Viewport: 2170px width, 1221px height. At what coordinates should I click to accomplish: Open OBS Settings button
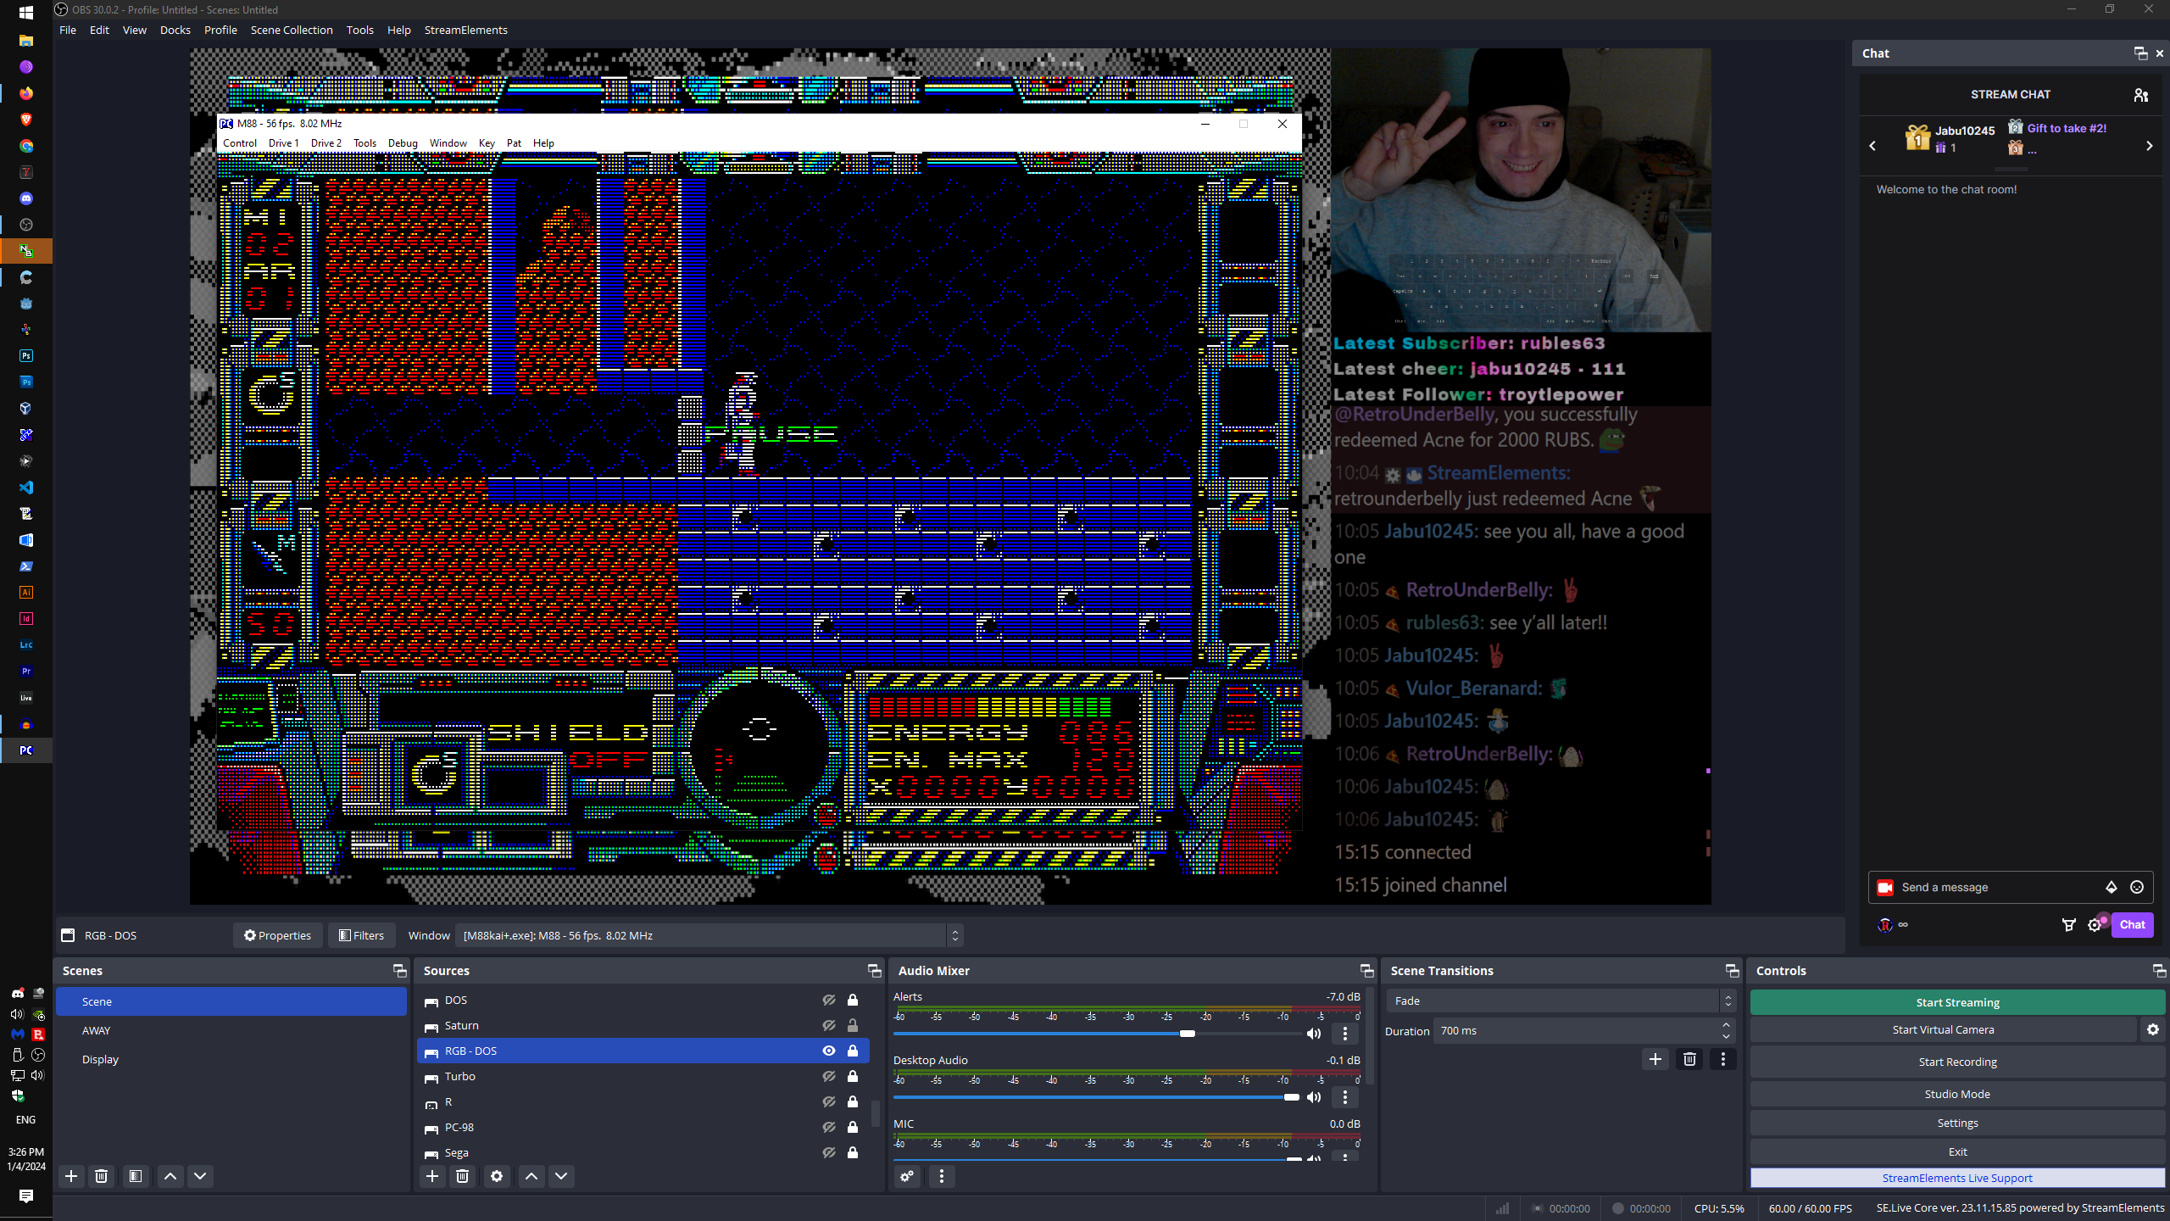click(x=1957, y=1123)
